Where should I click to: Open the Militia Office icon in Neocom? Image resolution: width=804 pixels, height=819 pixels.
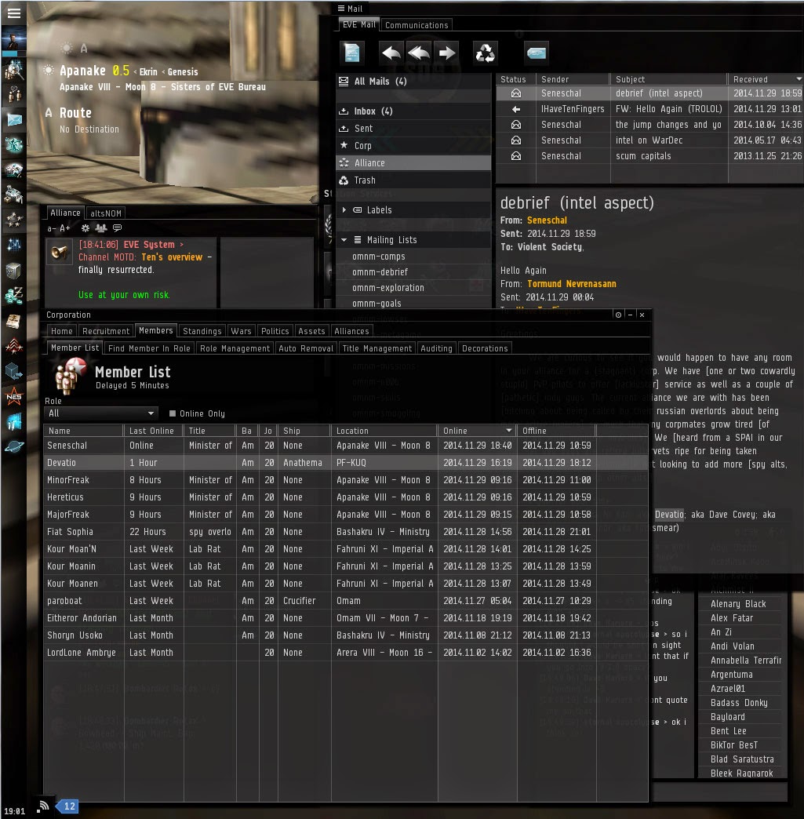pos(13,346)
